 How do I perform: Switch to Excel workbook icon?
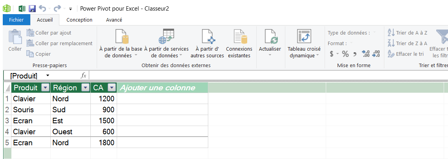tap(22, 8)
